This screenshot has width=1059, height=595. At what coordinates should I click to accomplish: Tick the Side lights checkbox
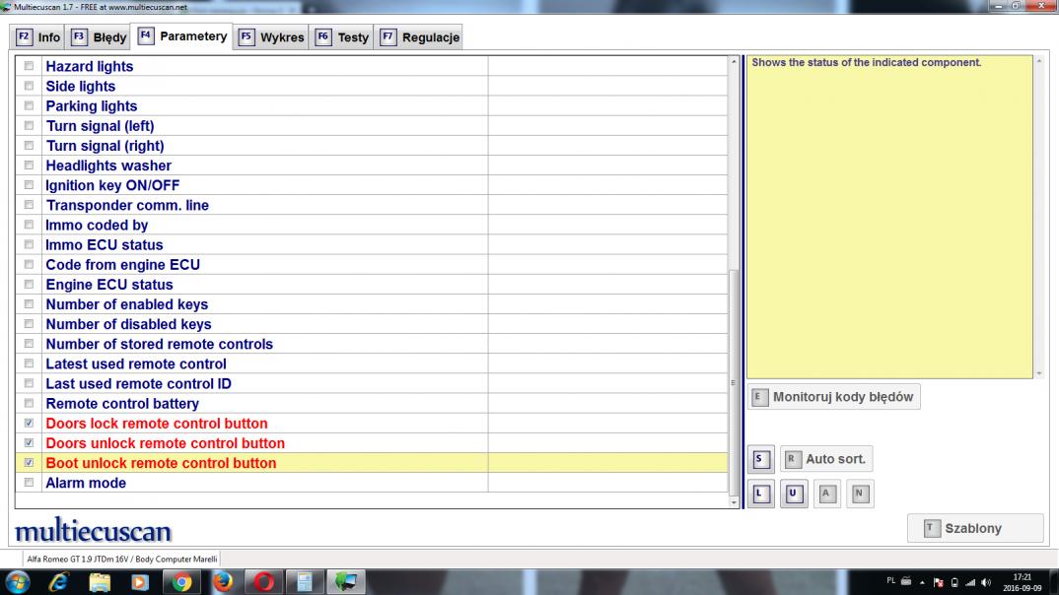[29, 86]
